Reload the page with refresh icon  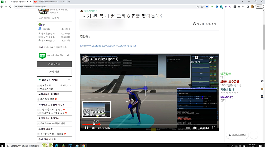click(x=10, y=7)
